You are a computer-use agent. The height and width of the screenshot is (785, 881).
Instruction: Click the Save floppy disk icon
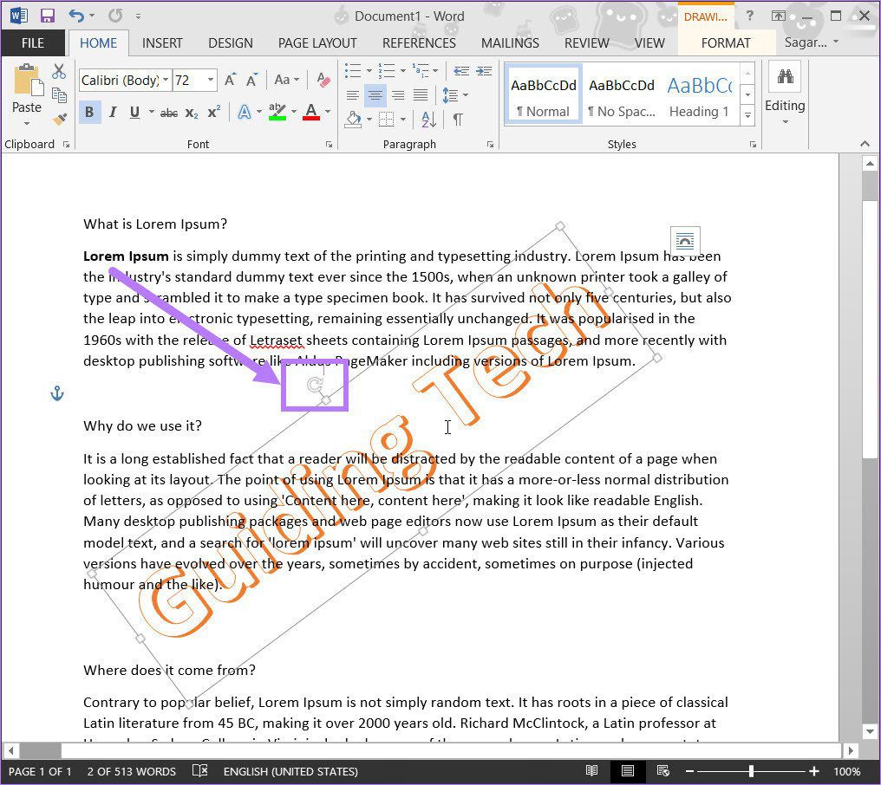pyautogui.click(x=47, y=16)
